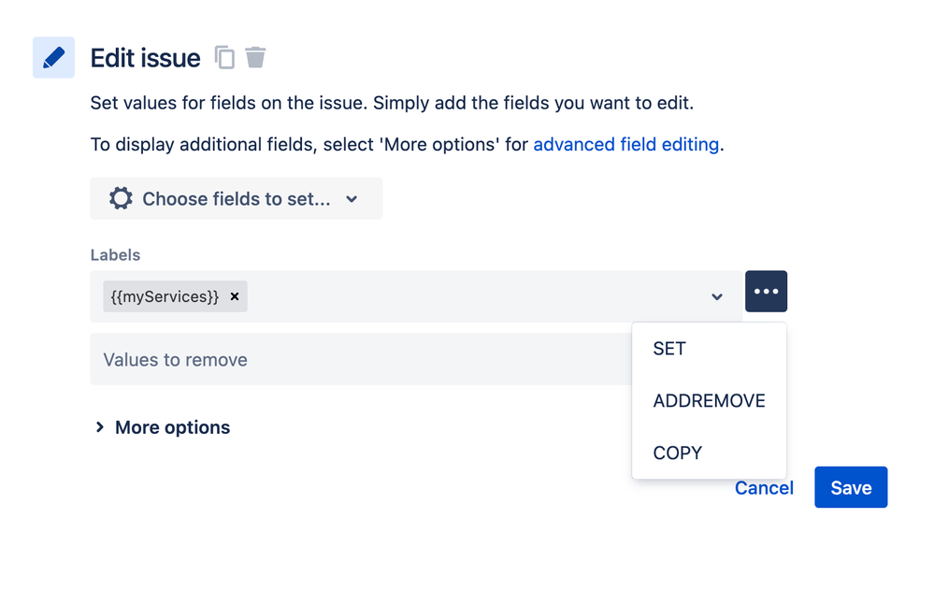Focus the Values to remove field

(361, 359)
